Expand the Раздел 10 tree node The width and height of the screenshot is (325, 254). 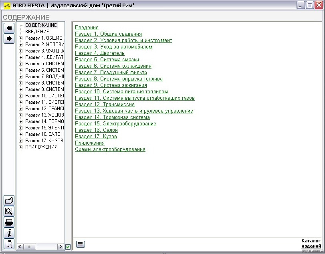coord(20,96)
